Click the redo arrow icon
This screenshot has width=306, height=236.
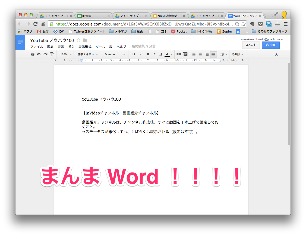click(45, 54)
